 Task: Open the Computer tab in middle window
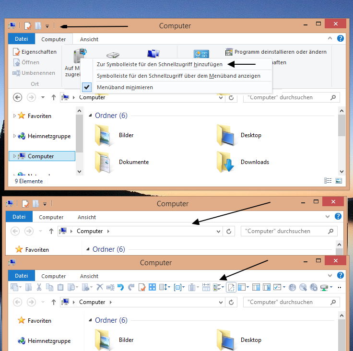pyautogui.click(x=51, y=217)
